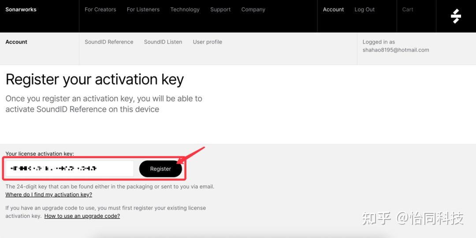Switch to the SoundID Listen tab
This screenshot has height=238, width=476.
click(163, 42)
